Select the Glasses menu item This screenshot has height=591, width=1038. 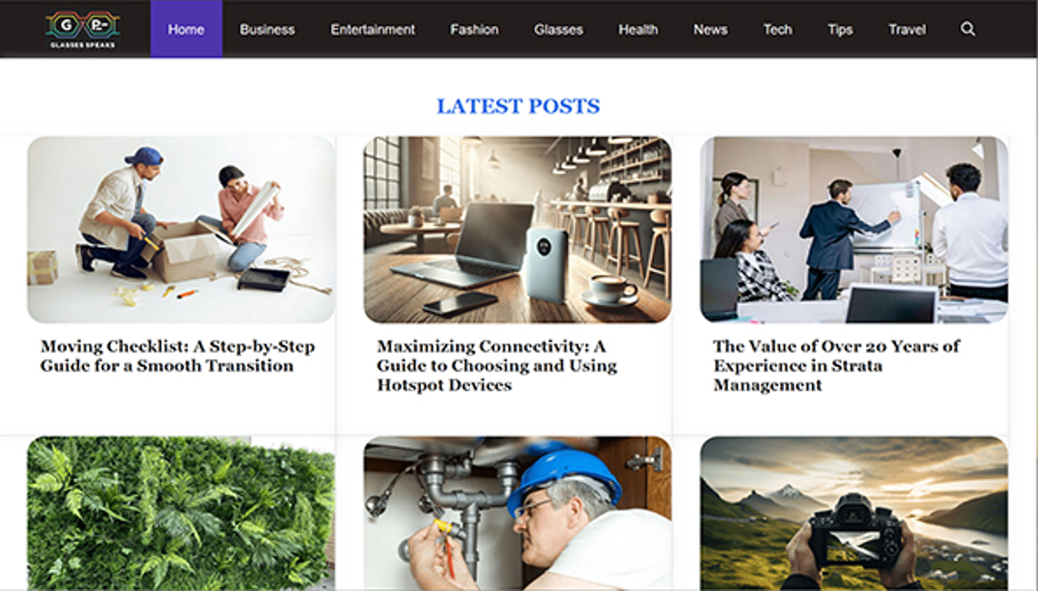point(558,30)
